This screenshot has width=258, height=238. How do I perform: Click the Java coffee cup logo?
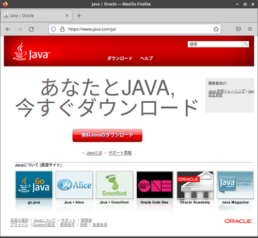click(x=31, y=52)
